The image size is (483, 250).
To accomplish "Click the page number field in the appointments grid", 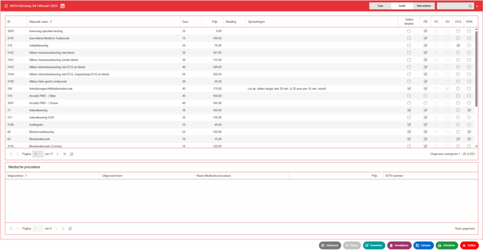I will [38, 154].
